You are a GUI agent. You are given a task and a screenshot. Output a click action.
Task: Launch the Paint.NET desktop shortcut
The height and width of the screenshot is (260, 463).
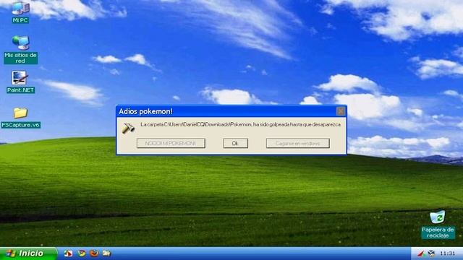coord(21,82)
